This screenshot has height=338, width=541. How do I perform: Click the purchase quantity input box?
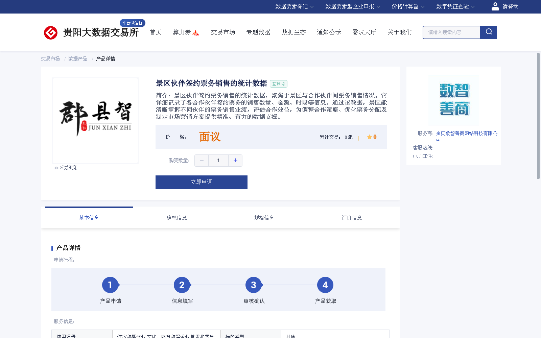(x=218, y=161)
